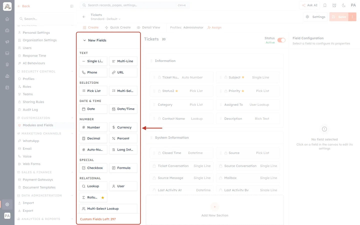Image resolution: width=360 pixels, height=225 pixels.
Task: Add a Currency field
Action: coord(123,127)
